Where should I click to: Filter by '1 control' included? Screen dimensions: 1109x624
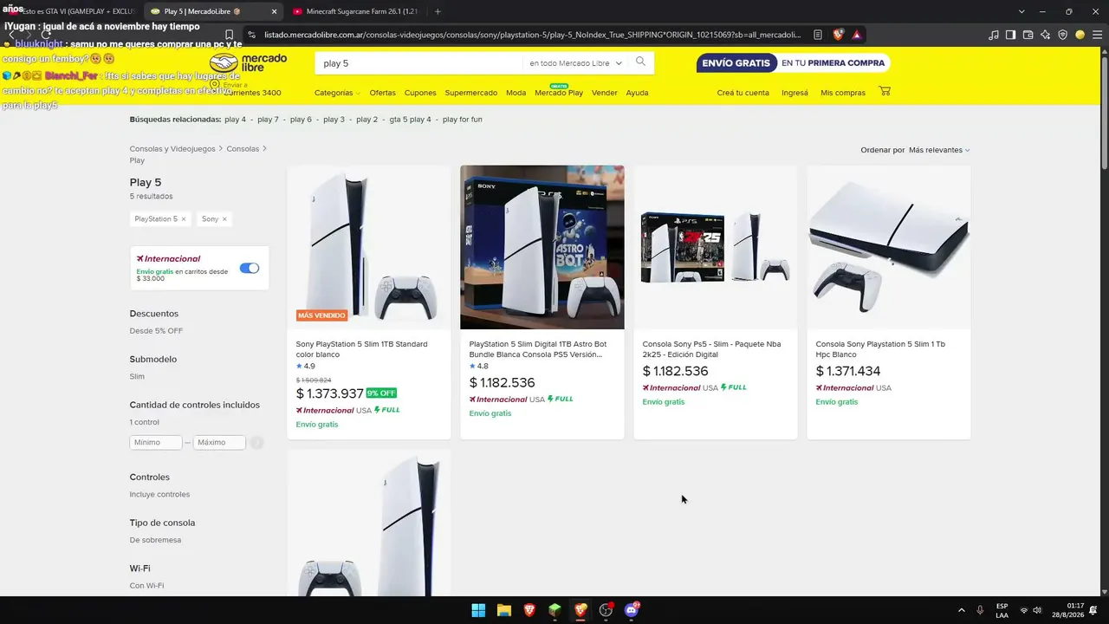coord(145,422)
